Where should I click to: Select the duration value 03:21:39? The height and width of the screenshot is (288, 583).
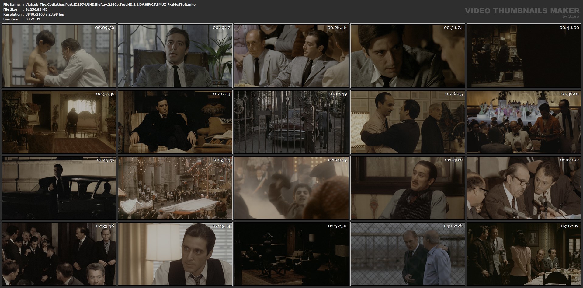[x=33, y=19]
